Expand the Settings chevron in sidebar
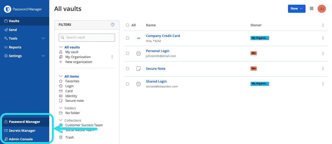Viewport: 332px width, 144px height. point(43,56)
